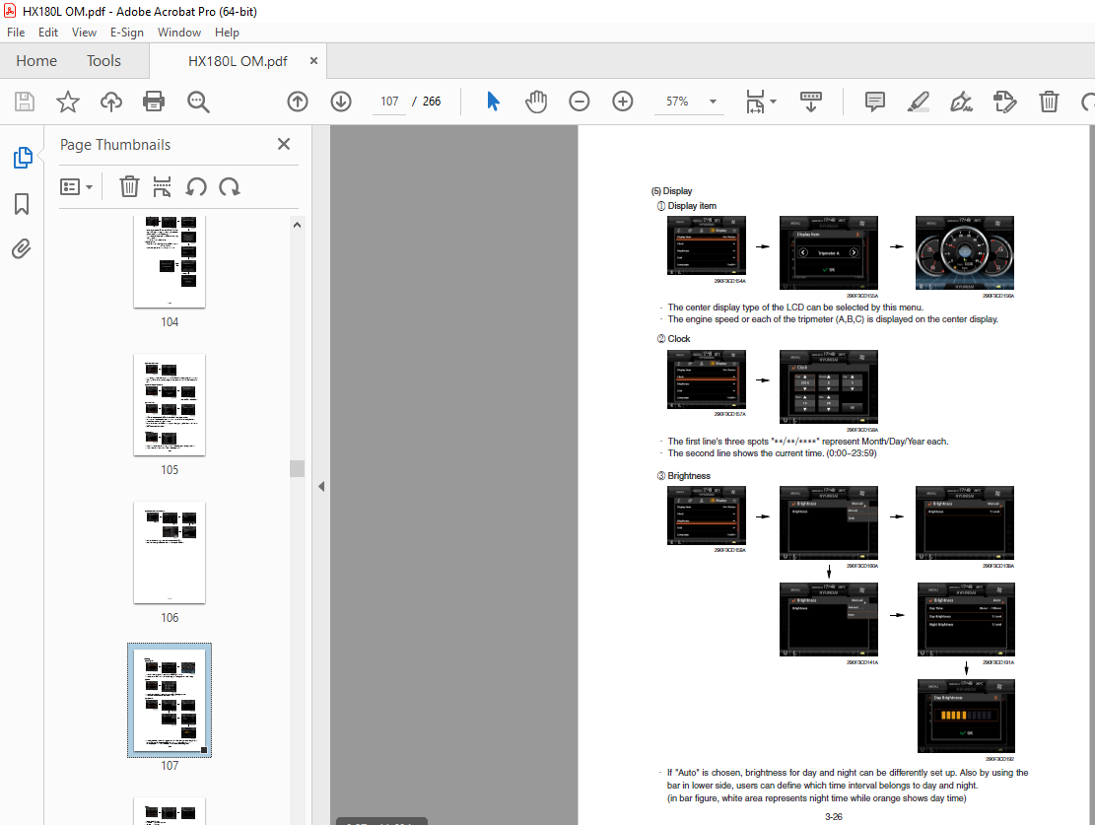Switch to the Home tab

click(36, 61)
